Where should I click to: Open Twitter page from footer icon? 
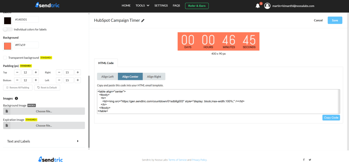tap(310, 160)
